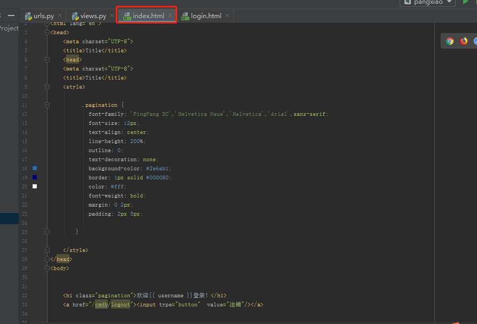Image resolution: width=477 pixels, height=324 pixels.
Task: Click the outline: 0 declaration
Action: (x=106, y=151)
